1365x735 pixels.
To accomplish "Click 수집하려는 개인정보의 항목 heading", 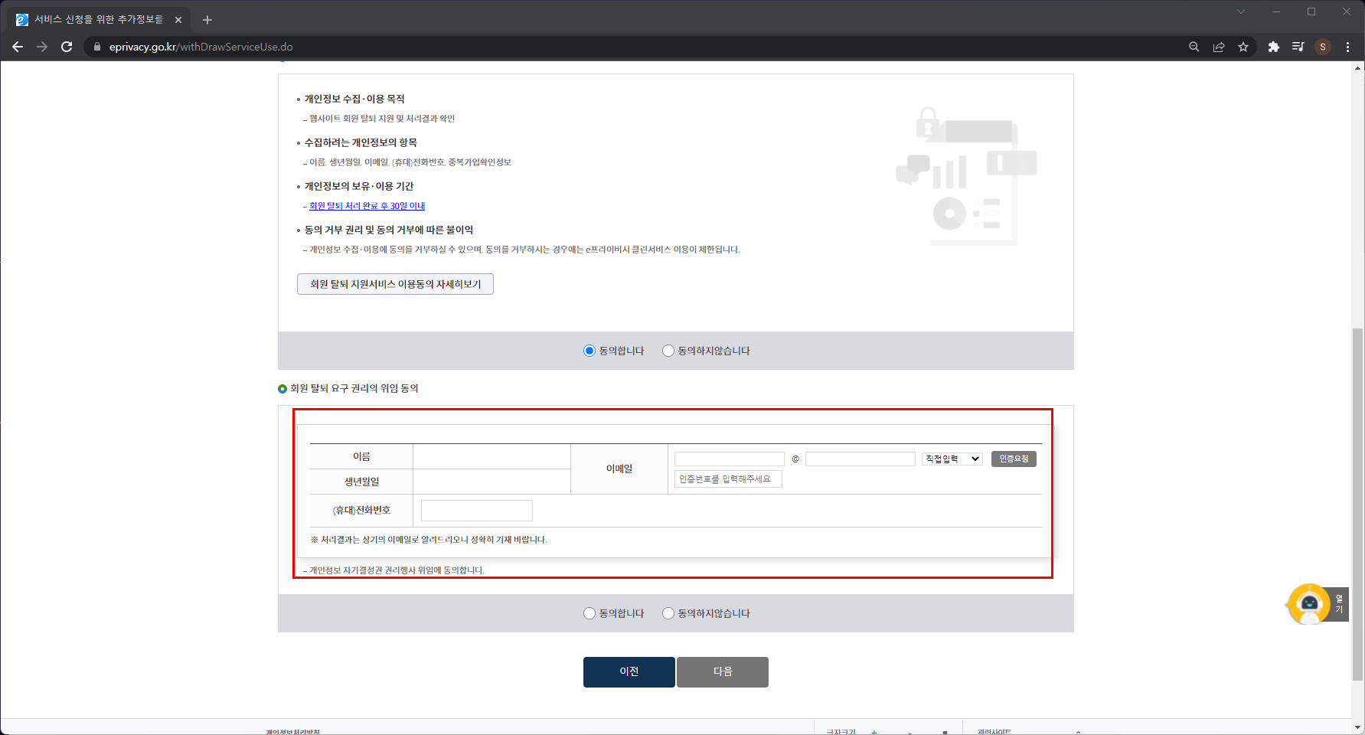I will (361, 143).
